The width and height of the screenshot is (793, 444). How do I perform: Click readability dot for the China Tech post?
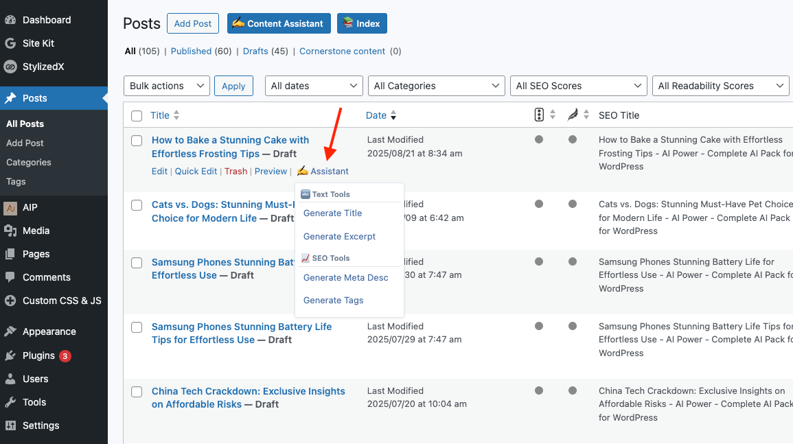pyautogui.click(x=573, y=390)
